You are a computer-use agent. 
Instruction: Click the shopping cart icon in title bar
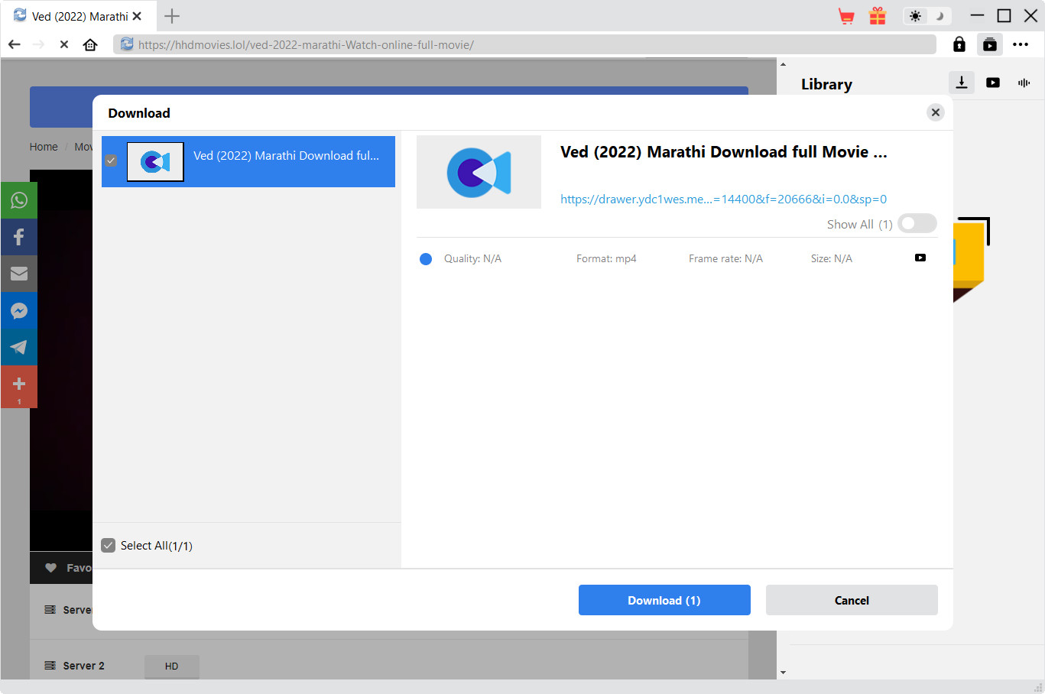846,16
